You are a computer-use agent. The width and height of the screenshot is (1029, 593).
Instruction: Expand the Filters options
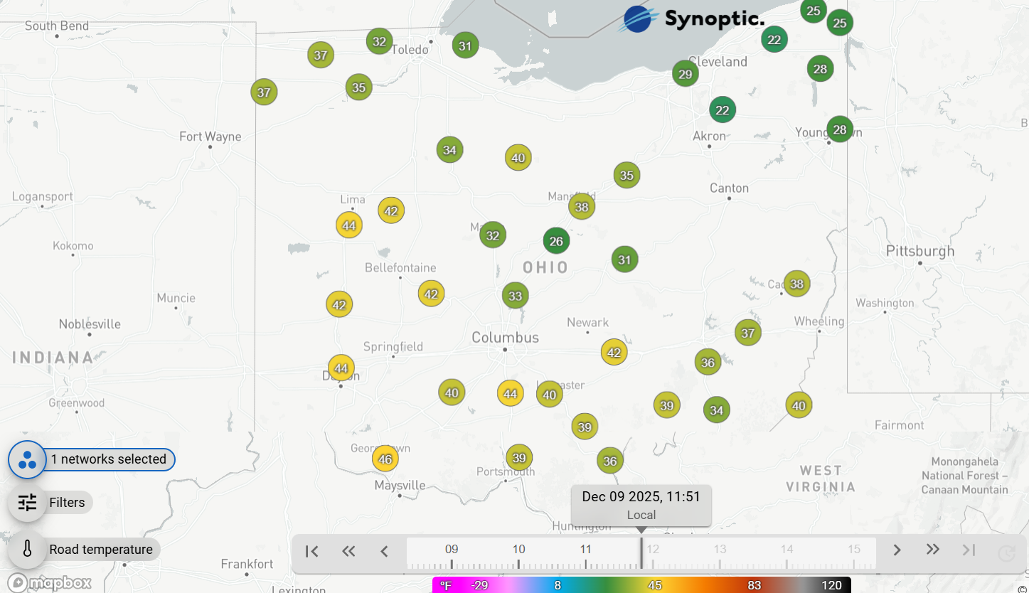(68, 502)
